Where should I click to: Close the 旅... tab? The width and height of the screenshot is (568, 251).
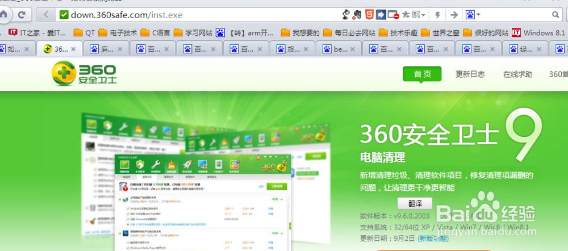[307, 49]
